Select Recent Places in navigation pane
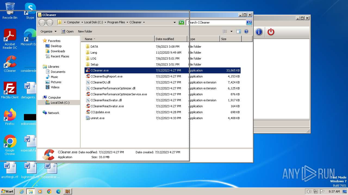 pyautogui.click(x=57, y=56)
